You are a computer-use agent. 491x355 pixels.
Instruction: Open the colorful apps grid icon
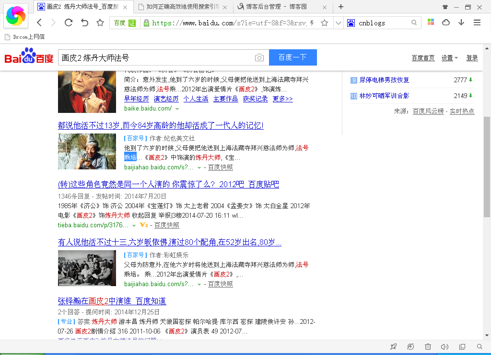[x=431, y=22]
